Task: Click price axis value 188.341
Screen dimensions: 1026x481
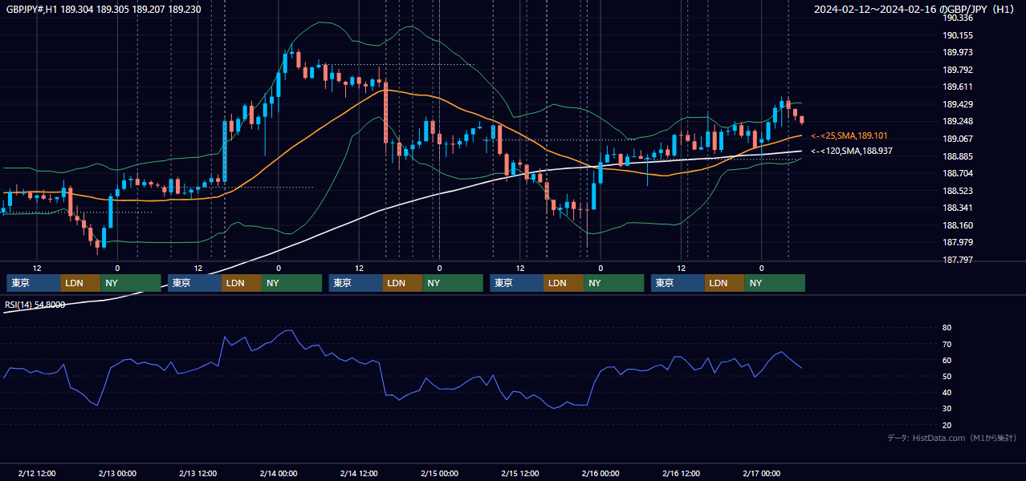Action: click(958, 208)
